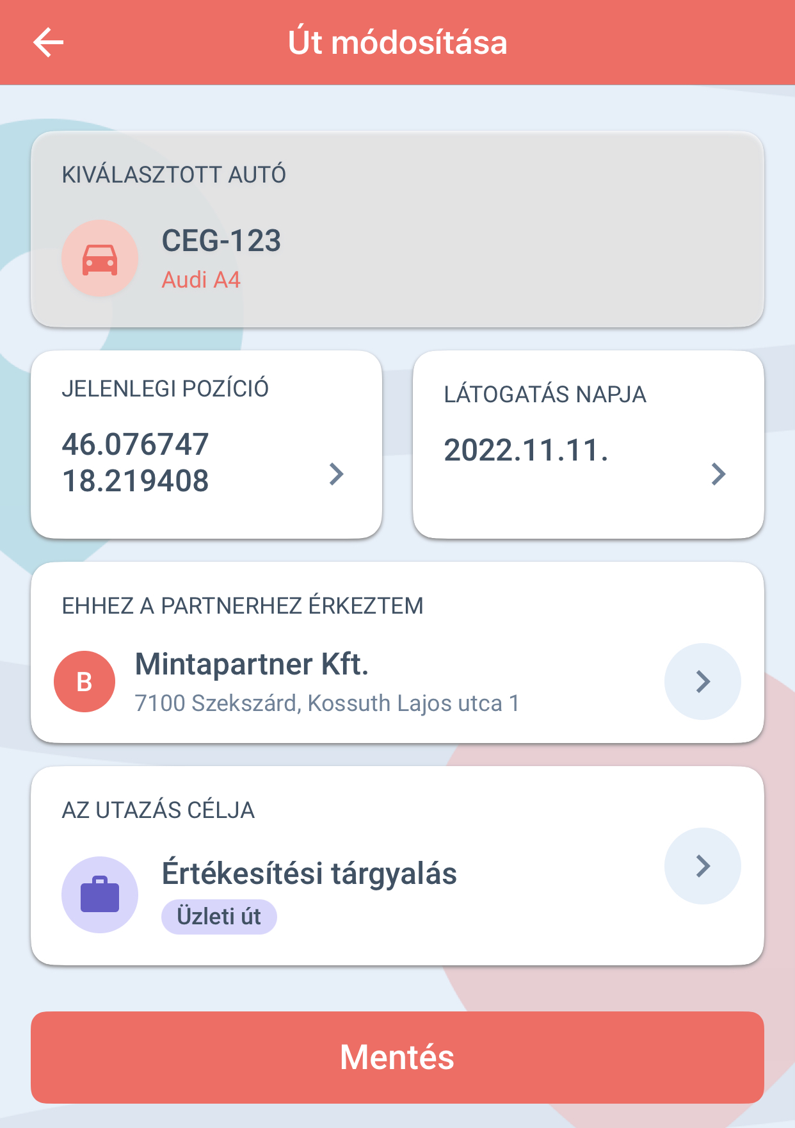Open travel purpose chevron button
Image resolution: width=795 pixels, height=1128 pixels.
[x=703, y=866]
